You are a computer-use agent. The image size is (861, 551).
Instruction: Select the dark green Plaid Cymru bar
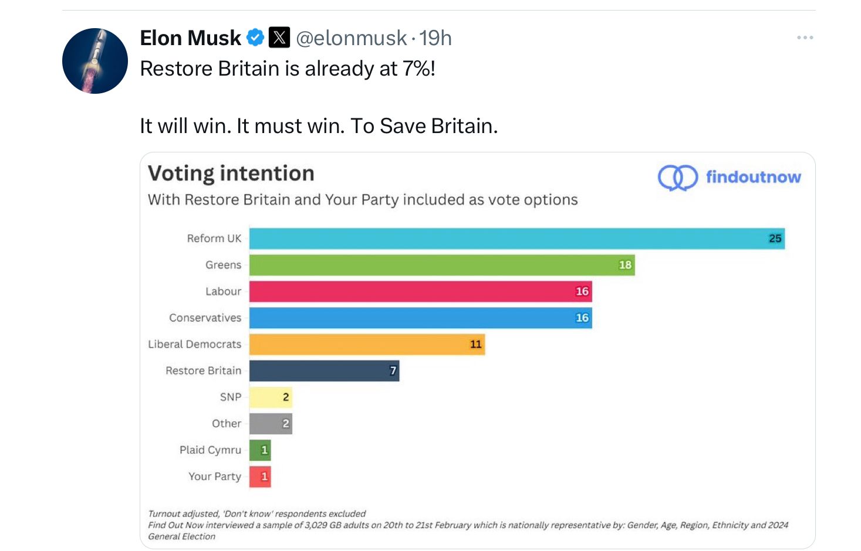(260, 450)
